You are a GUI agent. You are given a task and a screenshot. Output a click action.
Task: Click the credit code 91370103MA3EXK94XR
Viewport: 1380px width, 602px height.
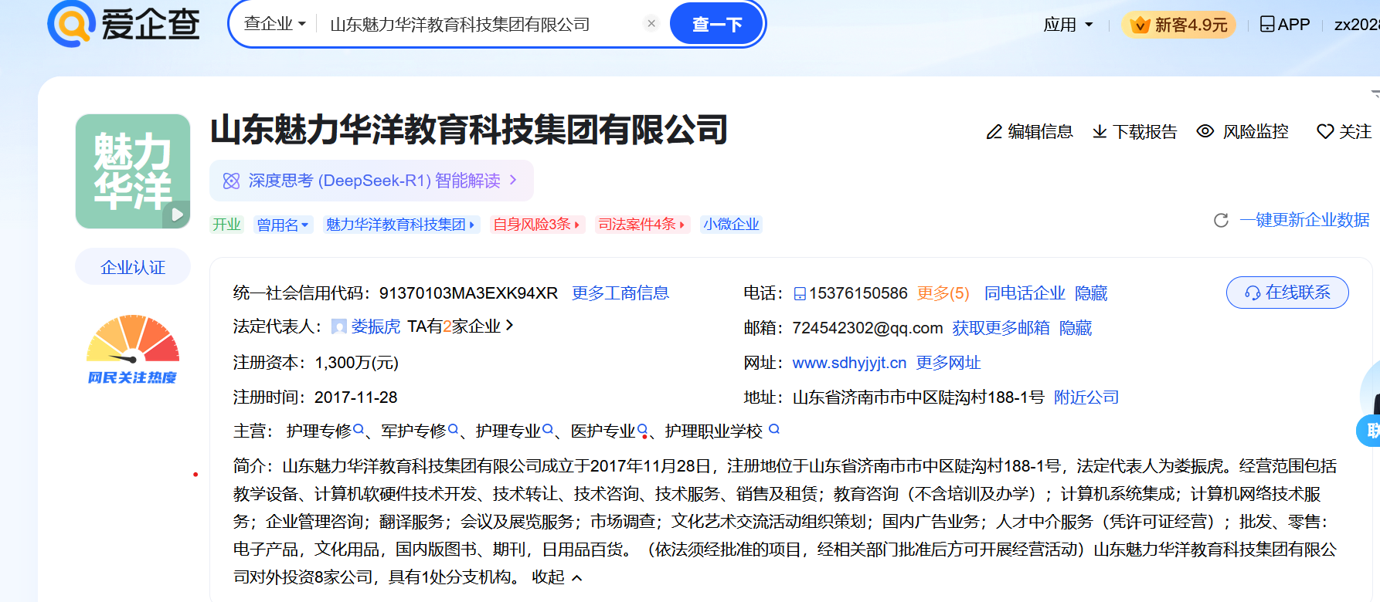[x=468, y=293]
